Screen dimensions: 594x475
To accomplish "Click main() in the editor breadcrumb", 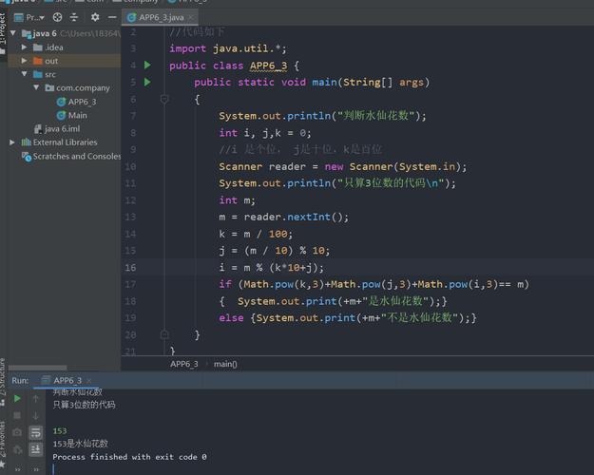I will [225, 364].
